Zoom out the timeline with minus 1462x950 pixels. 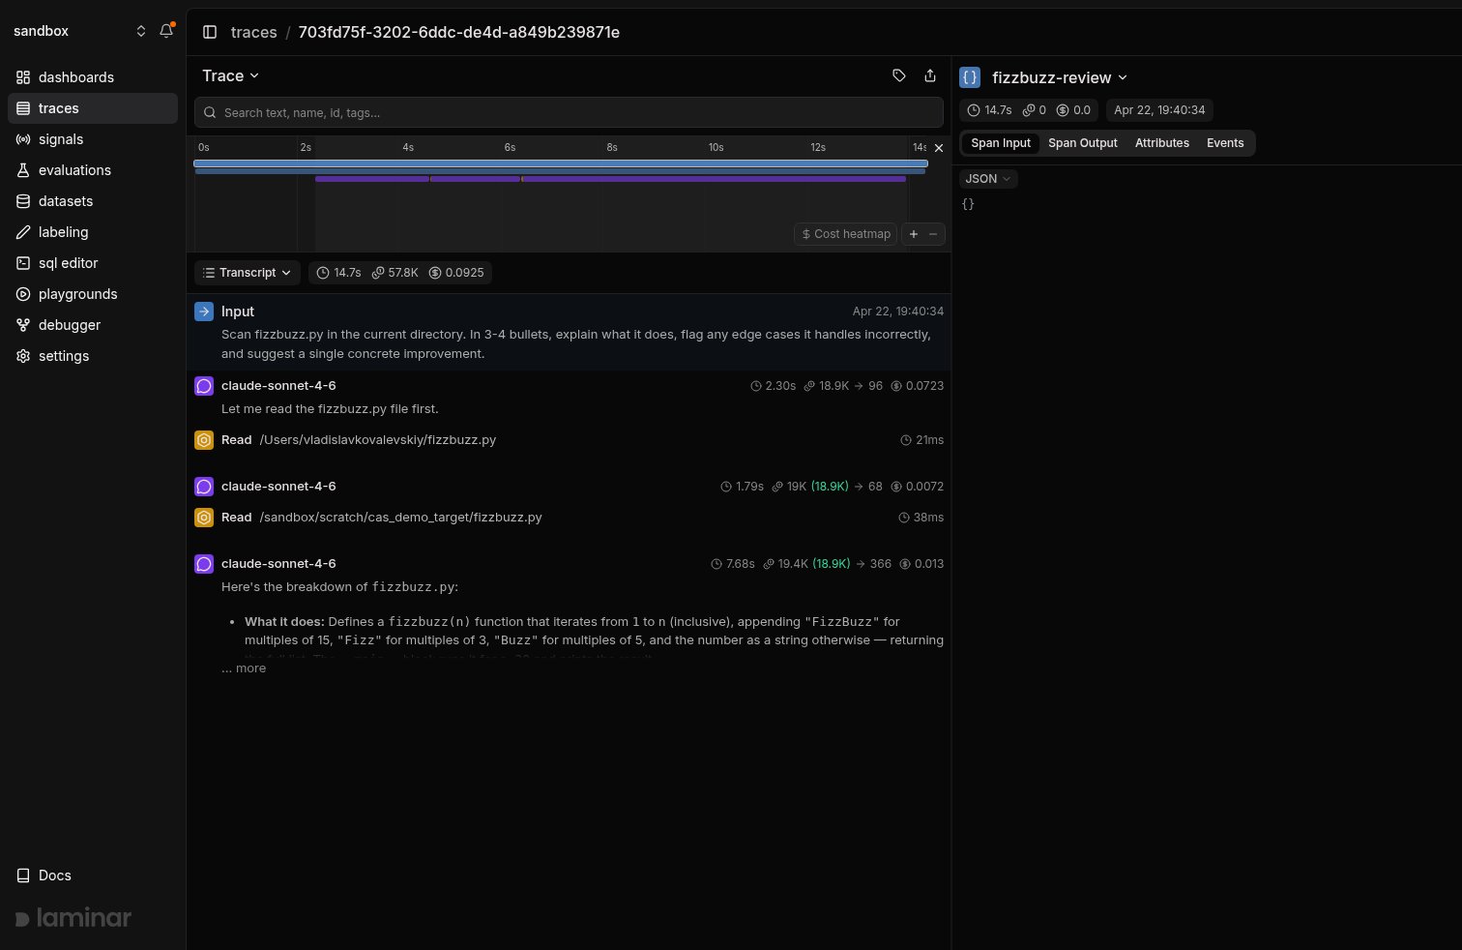pyautogui.click(x=934, y=234)
